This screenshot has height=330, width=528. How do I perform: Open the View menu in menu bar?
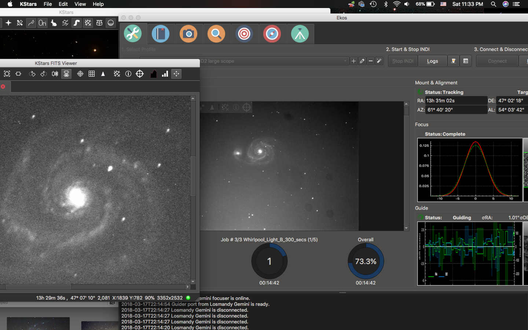[x=80, y=4]
